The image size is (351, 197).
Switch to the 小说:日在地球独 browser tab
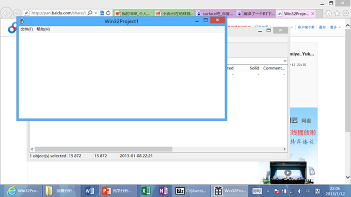(x=174, y=13)
